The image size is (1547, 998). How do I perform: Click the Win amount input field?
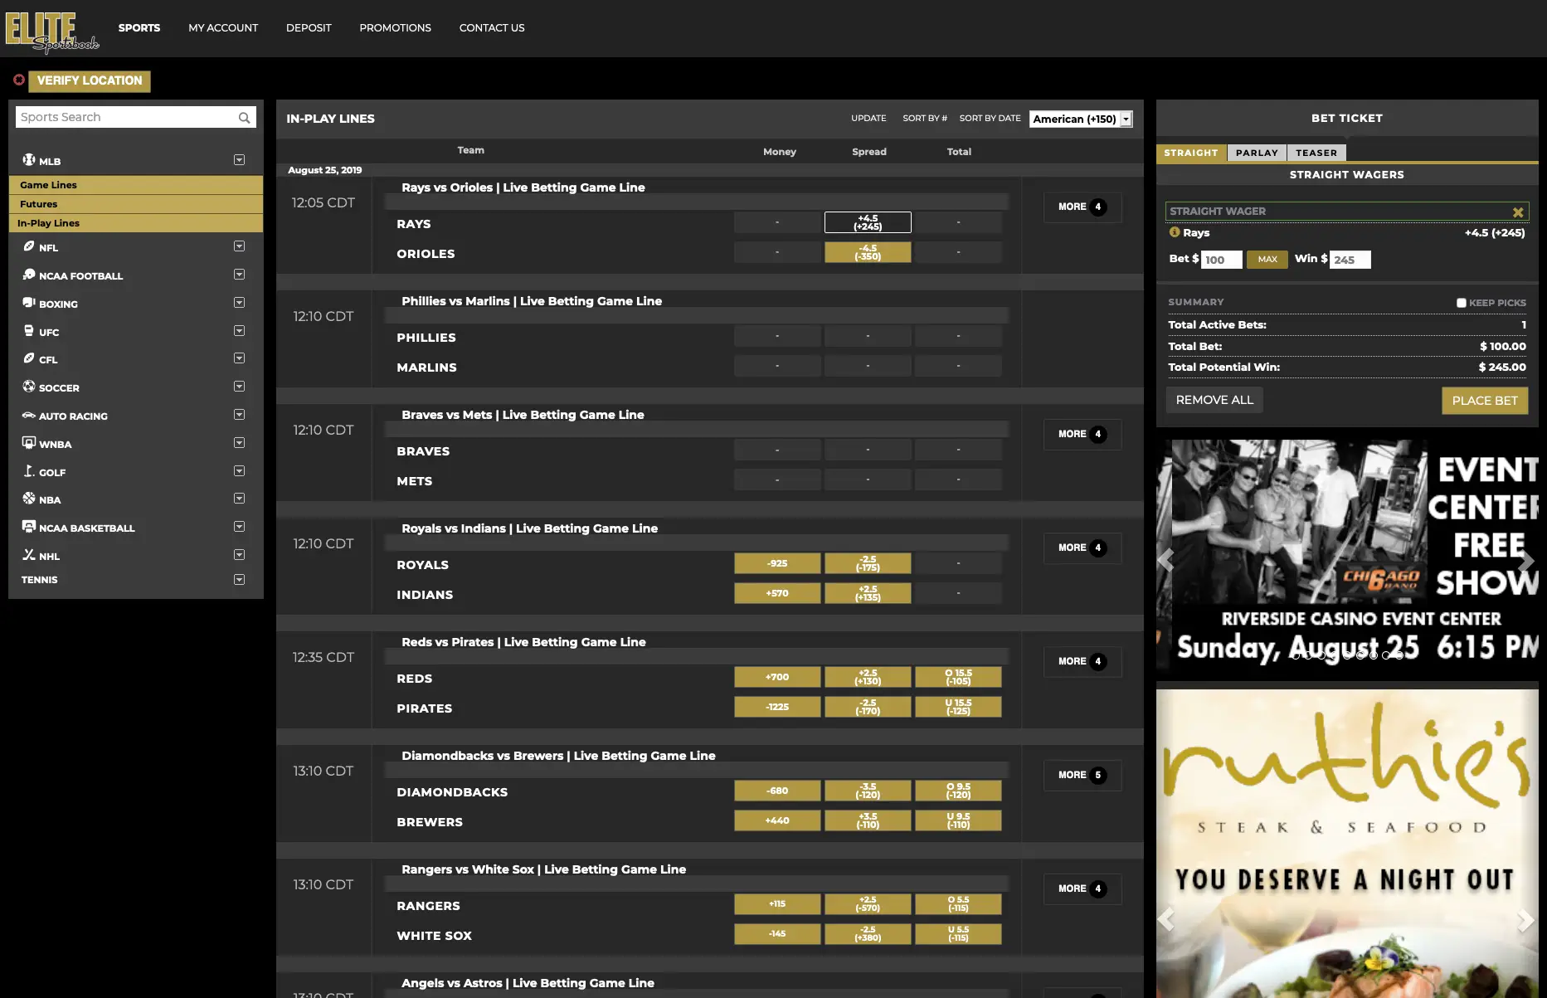click(1350, 260)
